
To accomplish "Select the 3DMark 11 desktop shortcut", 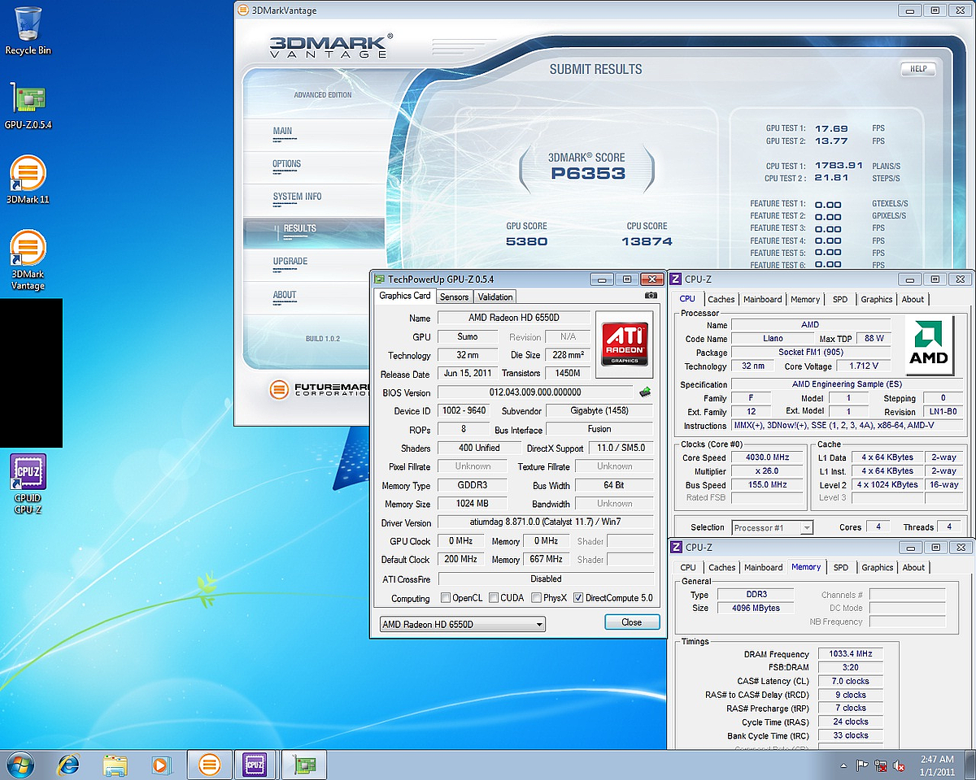I will (x=28, y=180).
